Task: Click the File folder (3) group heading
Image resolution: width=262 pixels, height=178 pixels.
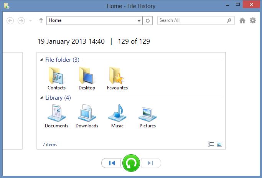Action: [62, 60]
